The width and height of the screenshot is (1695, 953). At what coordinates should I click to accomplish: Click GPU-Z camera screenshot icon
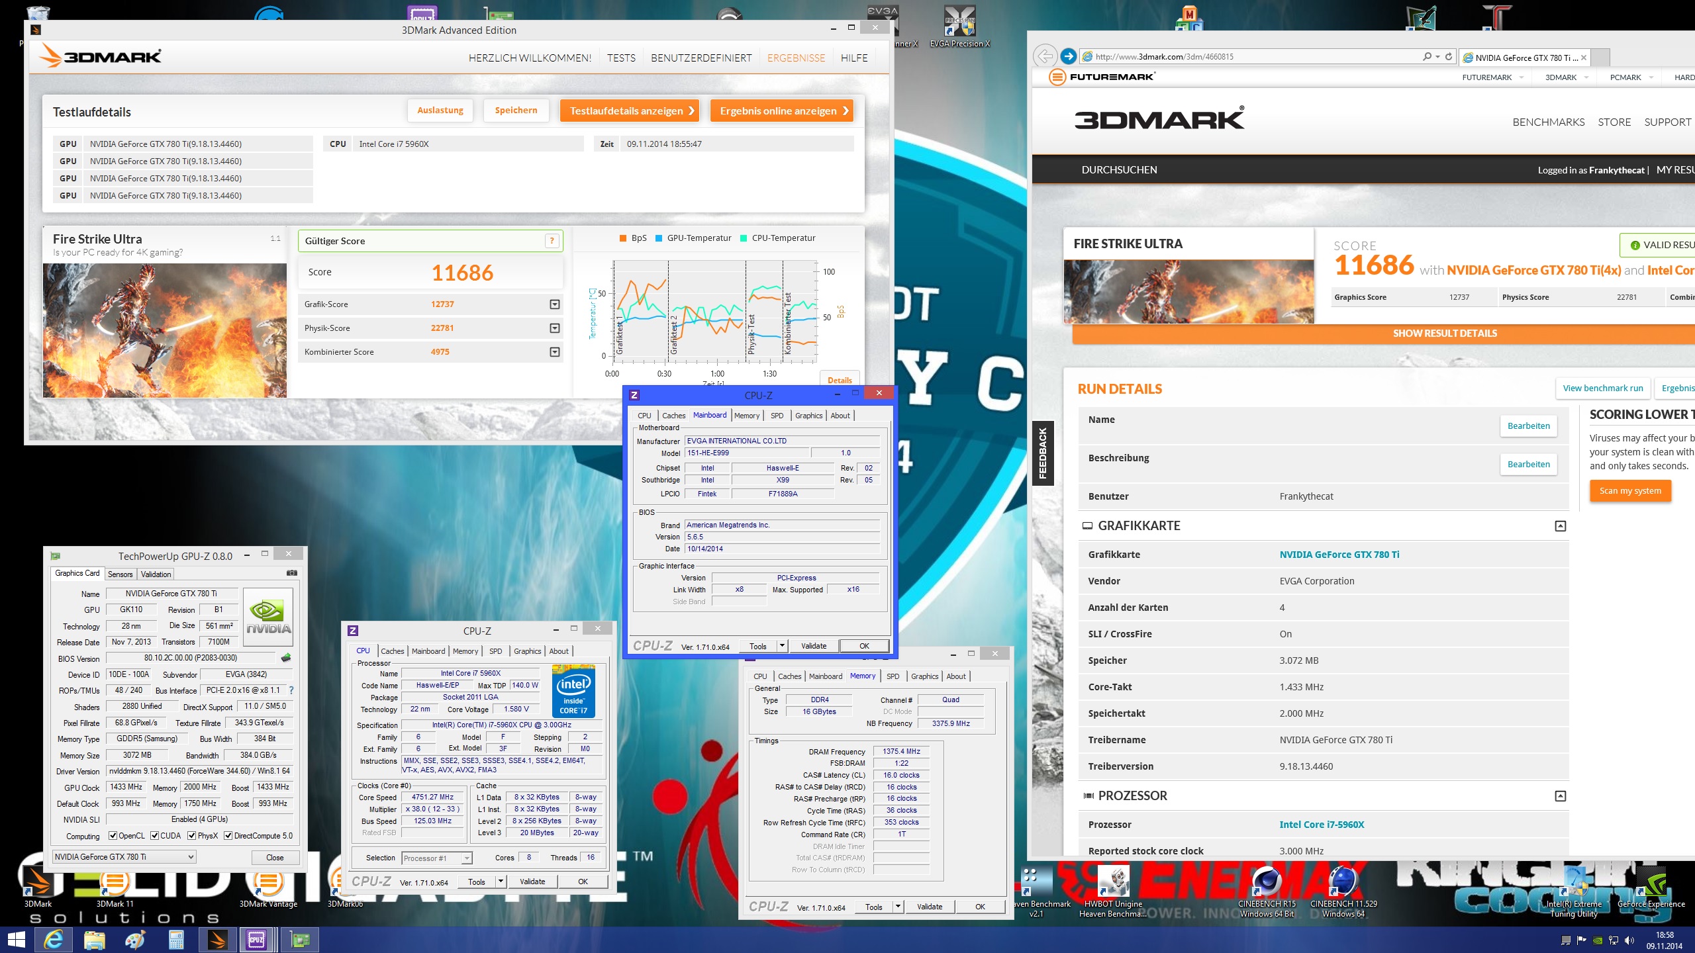(291, 573)
